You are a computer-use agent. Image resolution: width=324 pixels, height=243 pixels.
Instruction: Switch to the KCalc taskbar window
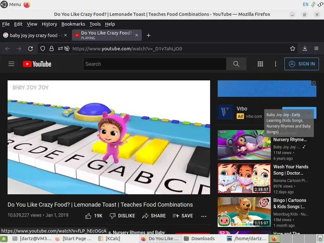tap(110, 239)
